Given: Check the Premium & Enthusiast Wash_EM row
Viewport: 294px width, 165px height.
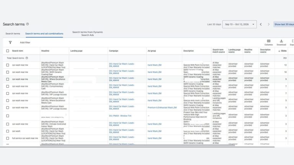Looking at the screenshot, I should pyautogui.click(x=8, y=108).
